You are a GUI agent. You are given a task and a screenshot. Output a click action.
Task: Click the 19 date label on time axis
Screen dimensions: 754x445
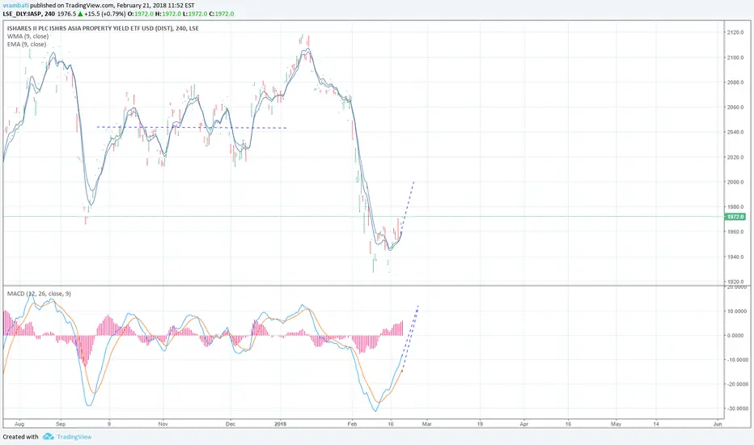click(480, 424)
